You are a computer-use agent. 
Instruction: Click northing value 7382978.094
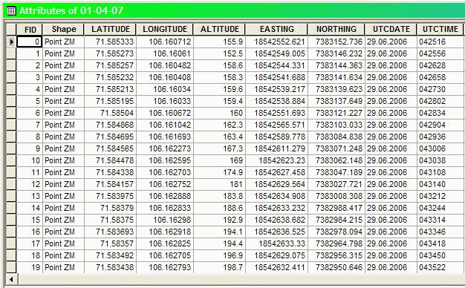coord(339,232)
